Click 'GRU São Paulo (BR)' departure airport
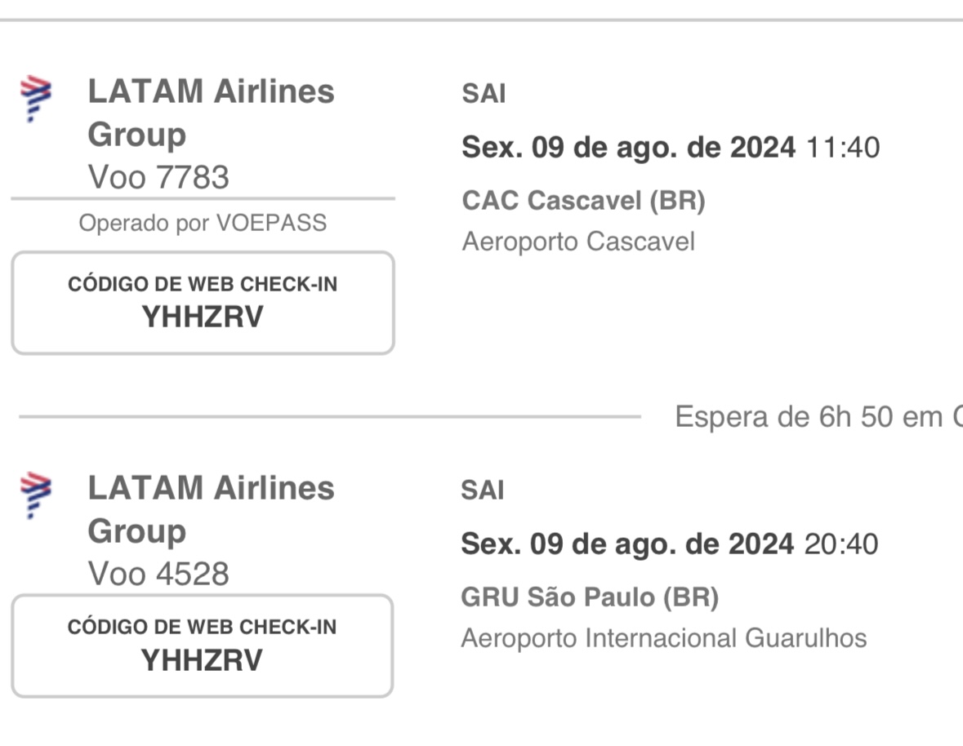The height and width of the screenshot is (746, 963). 590,597
